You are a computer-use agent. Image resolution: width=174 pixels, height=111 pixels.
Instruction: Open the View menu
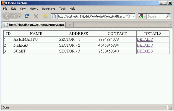coord(23,9)
